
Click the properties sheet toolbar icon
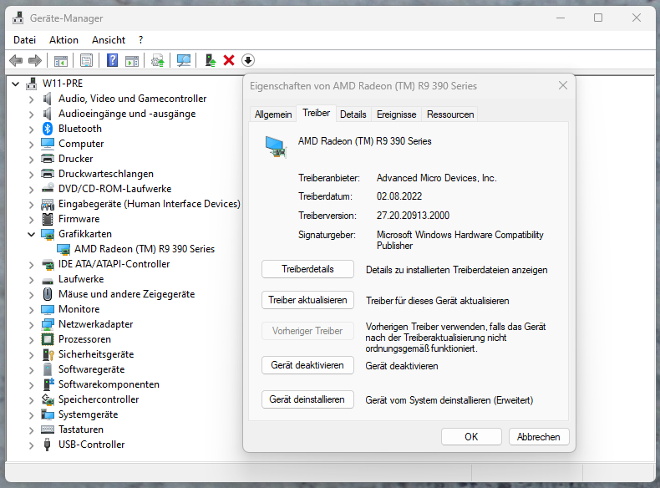click(x=86, y=61)
